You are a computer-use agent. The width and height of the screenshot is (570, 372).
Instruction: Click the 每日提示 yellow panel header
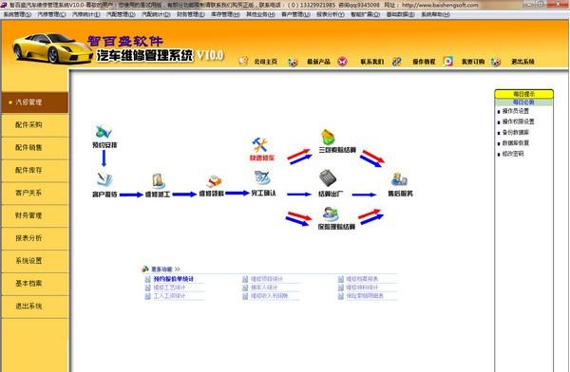(523, 94)
